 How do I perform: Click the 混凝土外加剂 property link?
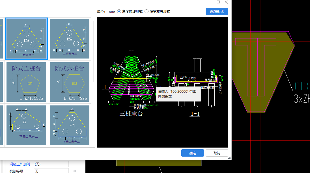coord(20,164)
